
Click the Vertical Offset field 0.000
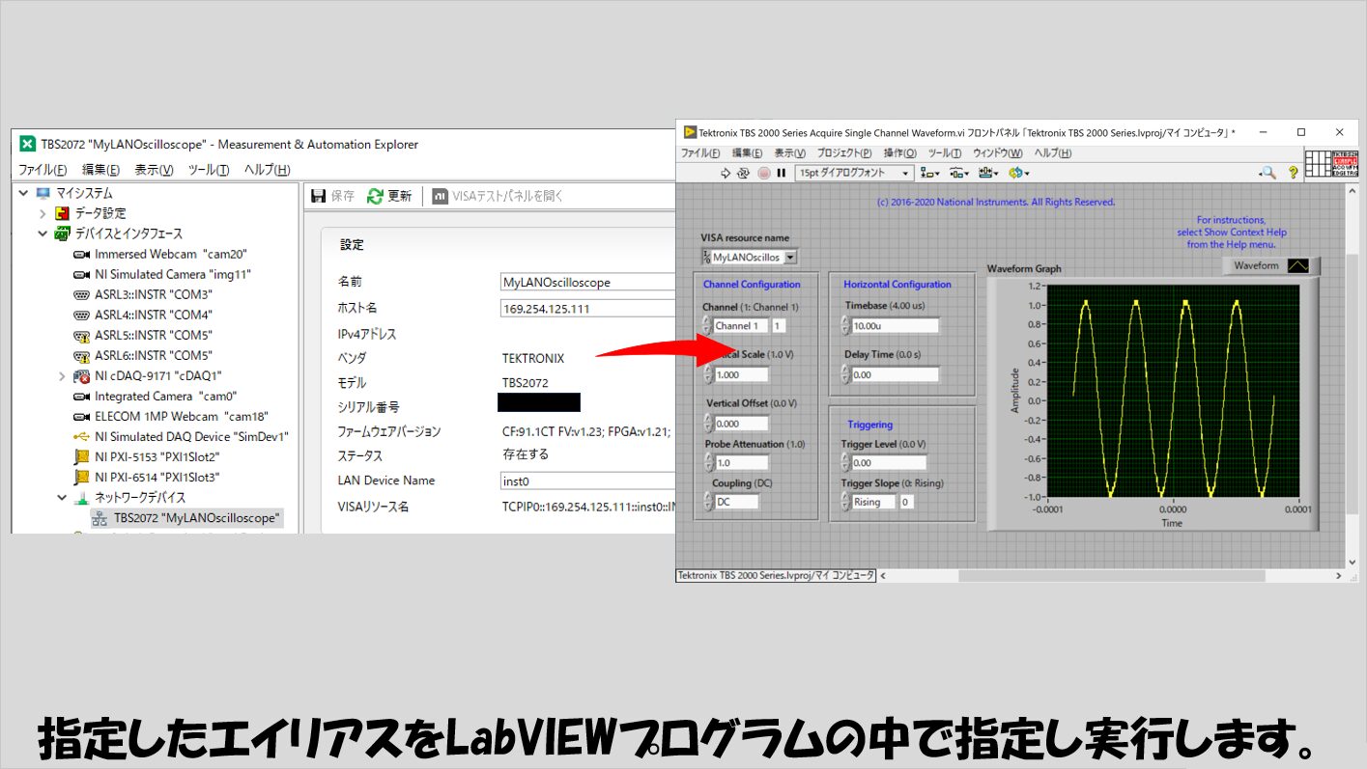point(741,424)
